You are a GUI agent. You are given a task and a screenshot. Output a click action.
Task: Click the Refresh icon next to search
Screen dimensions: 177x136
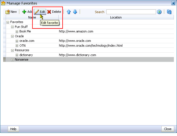point(169,12)
